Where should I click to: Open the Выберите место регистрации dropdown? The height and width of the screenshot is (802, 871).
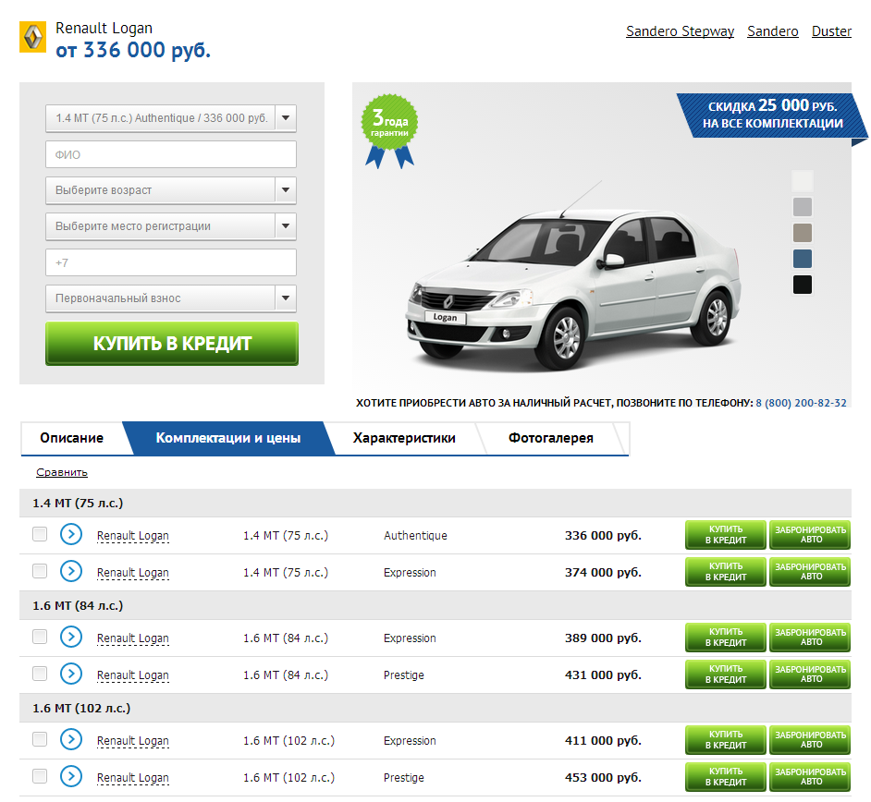tap(171, 226)
